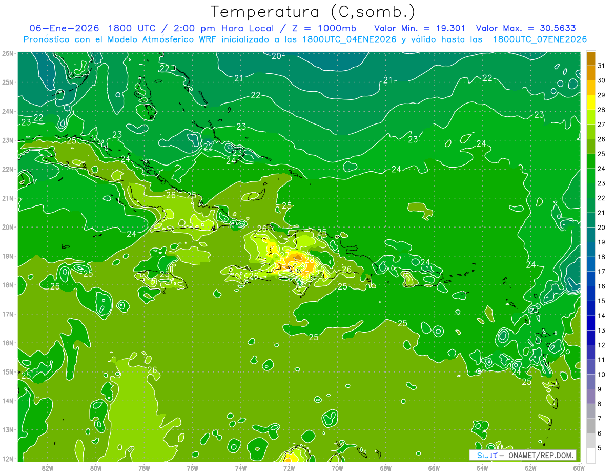Select the date text "06-Ene-2026"
Viewport: 615px width, 475px height.
64,28
